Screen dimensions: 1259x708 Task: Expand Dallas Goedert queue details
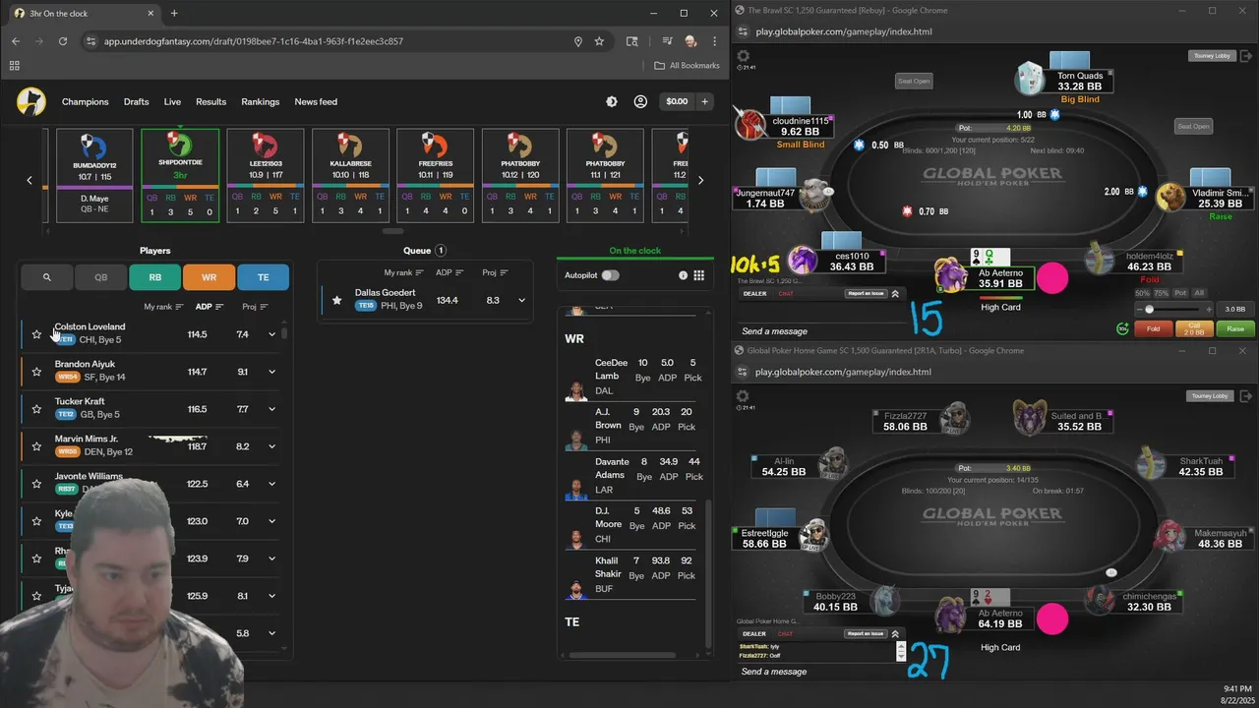pos(522,300)
